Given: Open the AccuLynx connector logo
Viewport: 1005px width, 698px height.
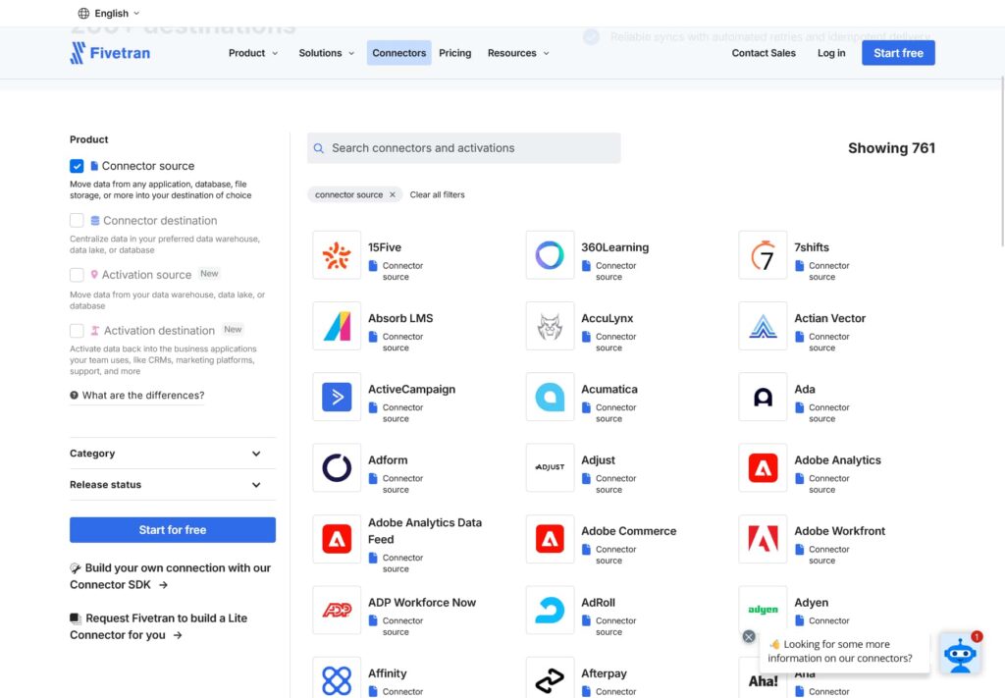Looking at the screenshot, I should [550, 326].
